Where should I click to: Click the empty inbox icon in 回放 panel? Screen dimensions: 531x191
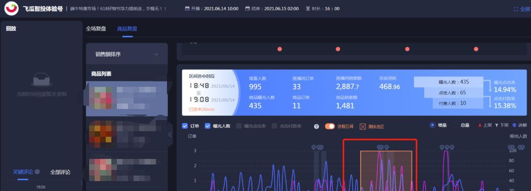(x=41, y=80)
